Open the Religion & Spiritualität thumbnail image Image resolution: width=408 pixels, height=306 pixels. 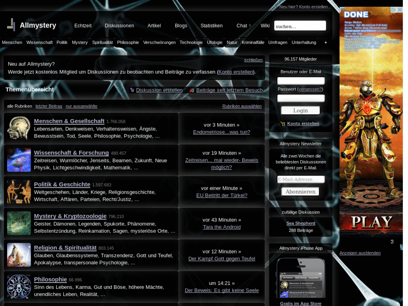(19, 255)
